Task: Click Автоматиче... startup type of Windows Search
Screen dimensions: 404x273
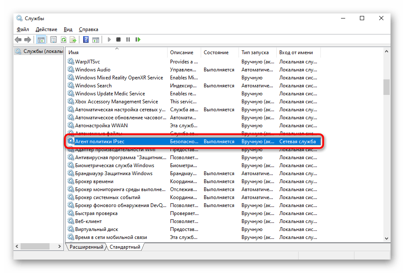Action: click(x=257, y=86)
